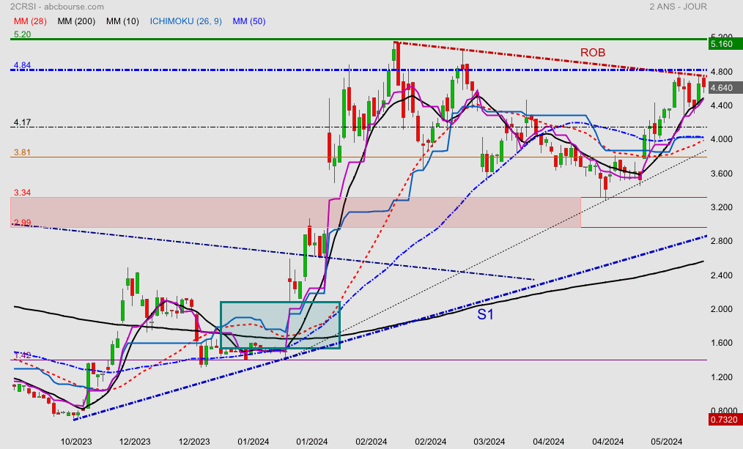Click the grey 4.640 current price badge

click(725, 88)
